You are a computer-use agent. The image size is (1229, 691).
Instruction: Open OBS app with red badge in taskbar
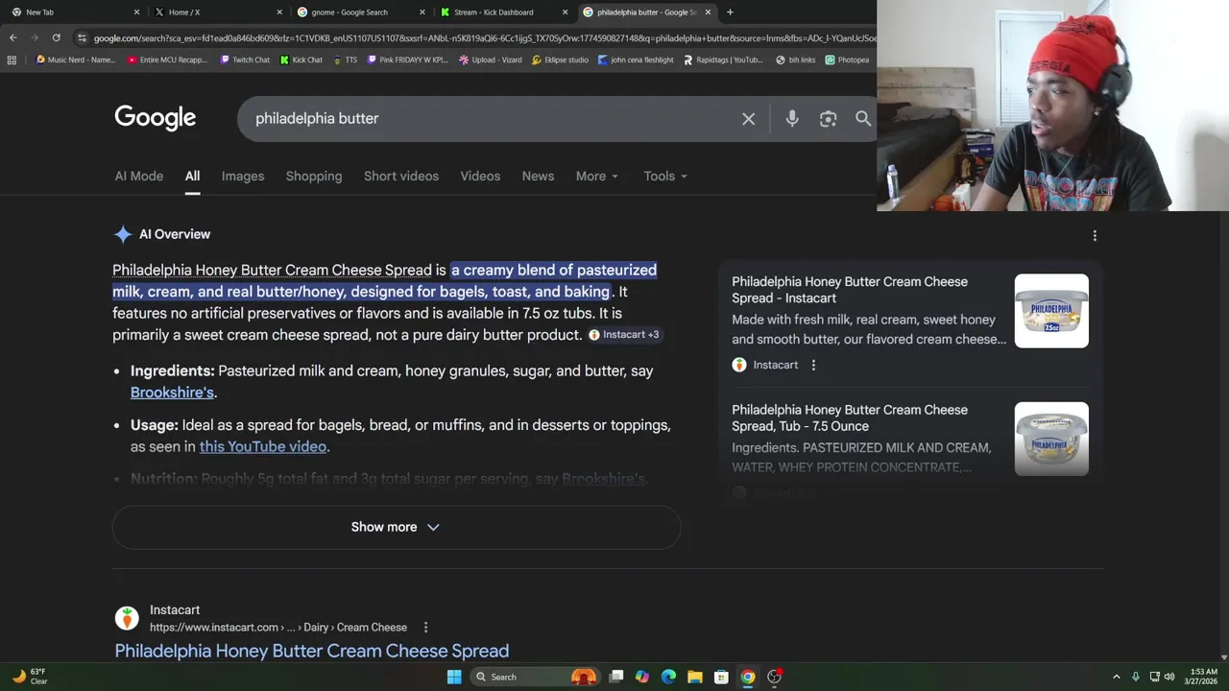click(x=774, y=677)
